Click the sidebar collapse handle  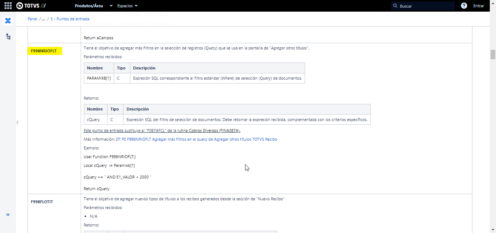click(x=17, y=122)
